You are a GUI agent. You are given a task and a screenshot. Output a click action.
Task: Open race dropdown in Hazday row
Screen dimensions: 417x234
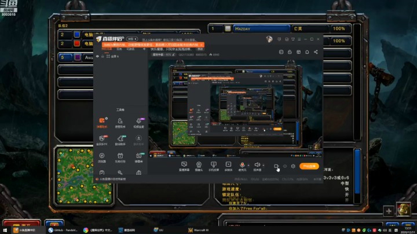coord(310,28)
